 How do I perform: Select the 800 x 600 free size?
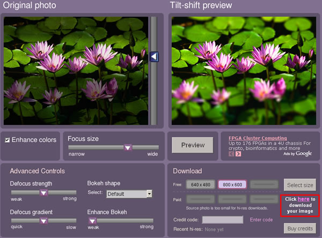[232, 184]
